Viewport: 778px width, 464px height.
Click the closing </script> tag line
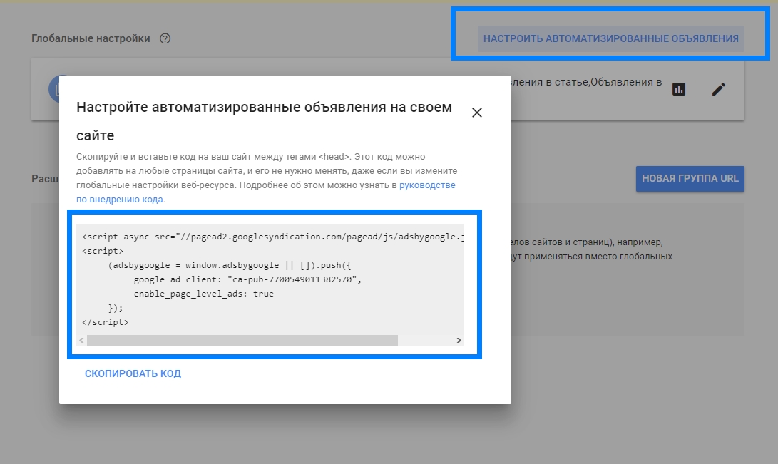point(106,322)
